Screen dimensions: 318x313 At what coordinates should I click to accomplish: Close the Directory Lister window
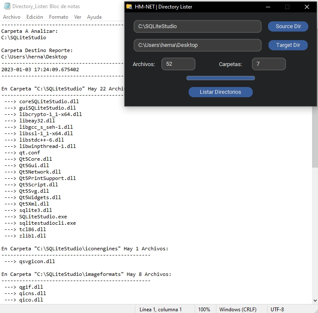point(307,7)
